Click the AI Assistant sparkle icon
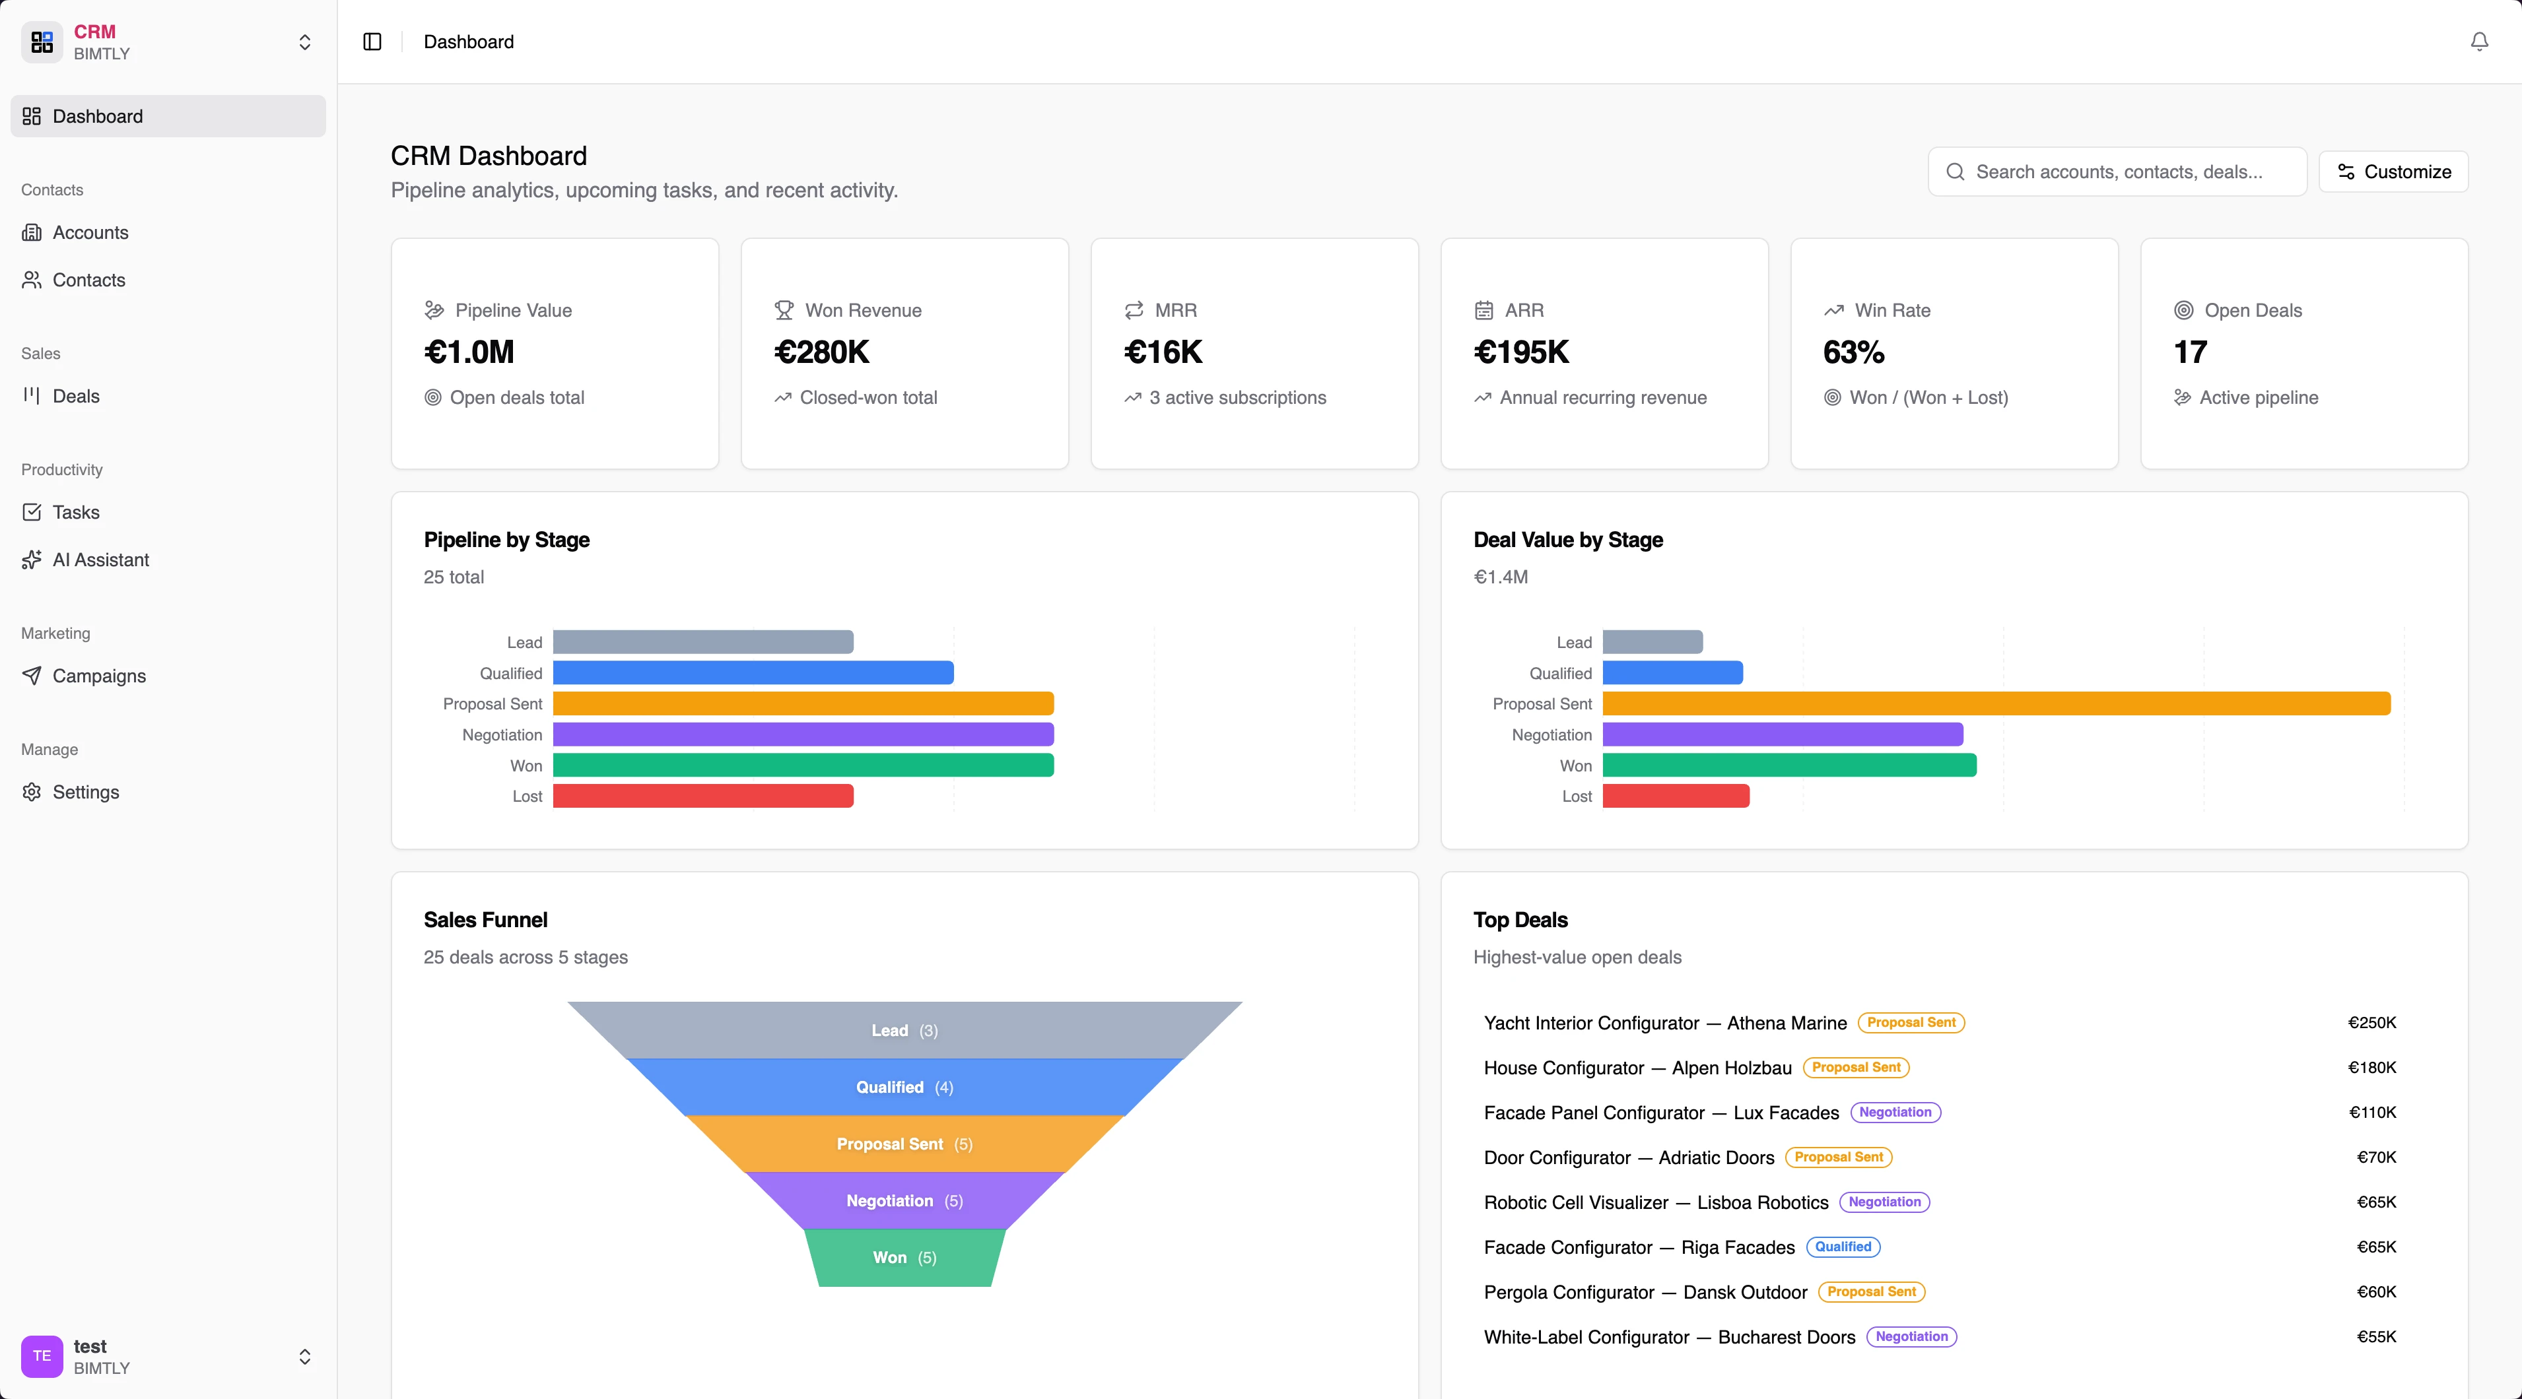The width and height of the screenshot is (2522, 1399). 31,560
